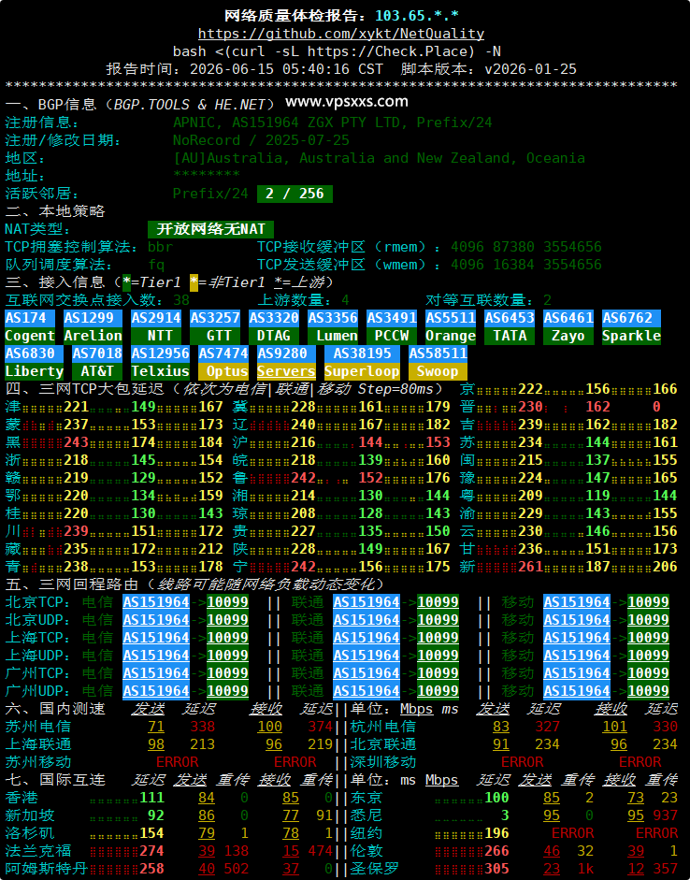Click the 黑 province telecom latency 243

coord(77,442)
